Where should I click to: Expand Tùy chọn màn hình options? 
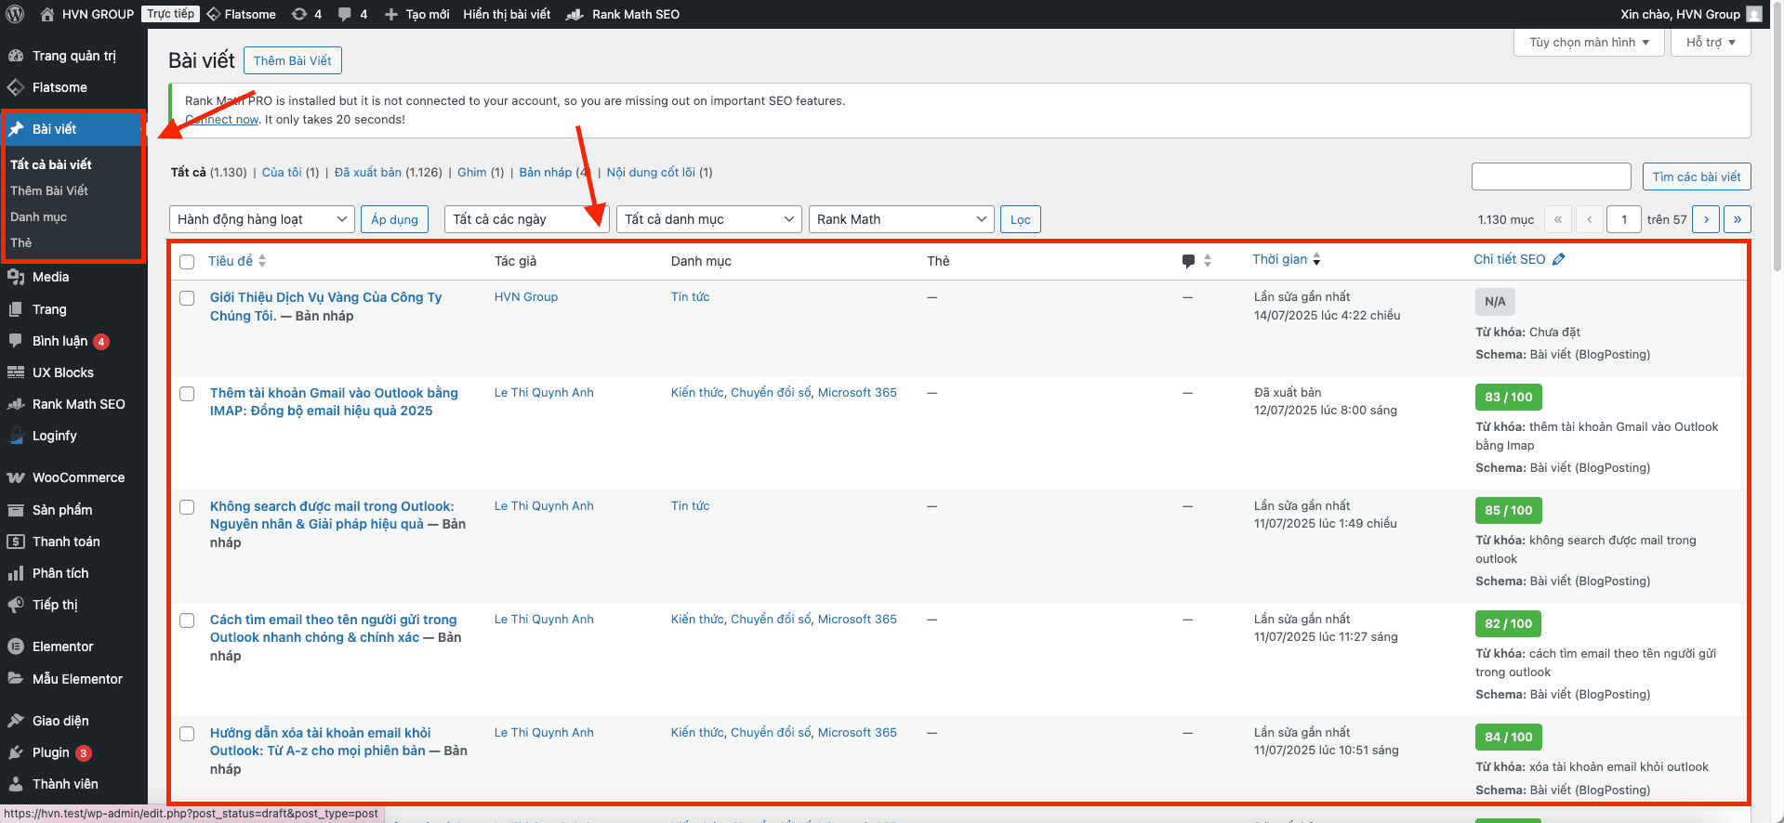[x=1589, y=42]
